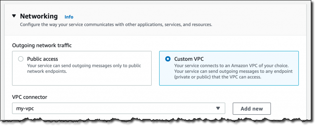
Task: Click the VPC connector dropdown arrow
Action: (218, 108)
